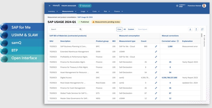Expand the Risk menu
The height and width of the screenshot is (108, 212).
coord(107,11)
